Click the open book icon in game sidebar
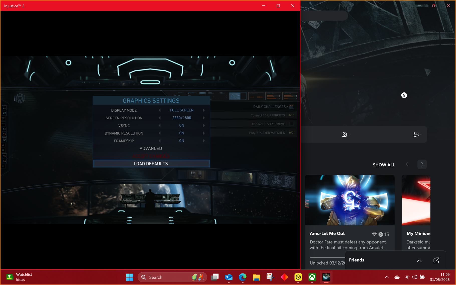 (x=4, y=140)
